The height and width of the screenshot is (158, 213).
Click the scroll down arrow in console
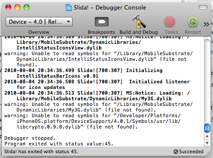coord(207,143)
